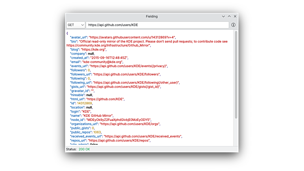Click the Fielding title bar text
This screenshot has height=171, width=304.
[152, 17]
